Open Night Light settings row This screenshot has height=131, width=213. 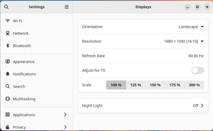click(143, 106)
